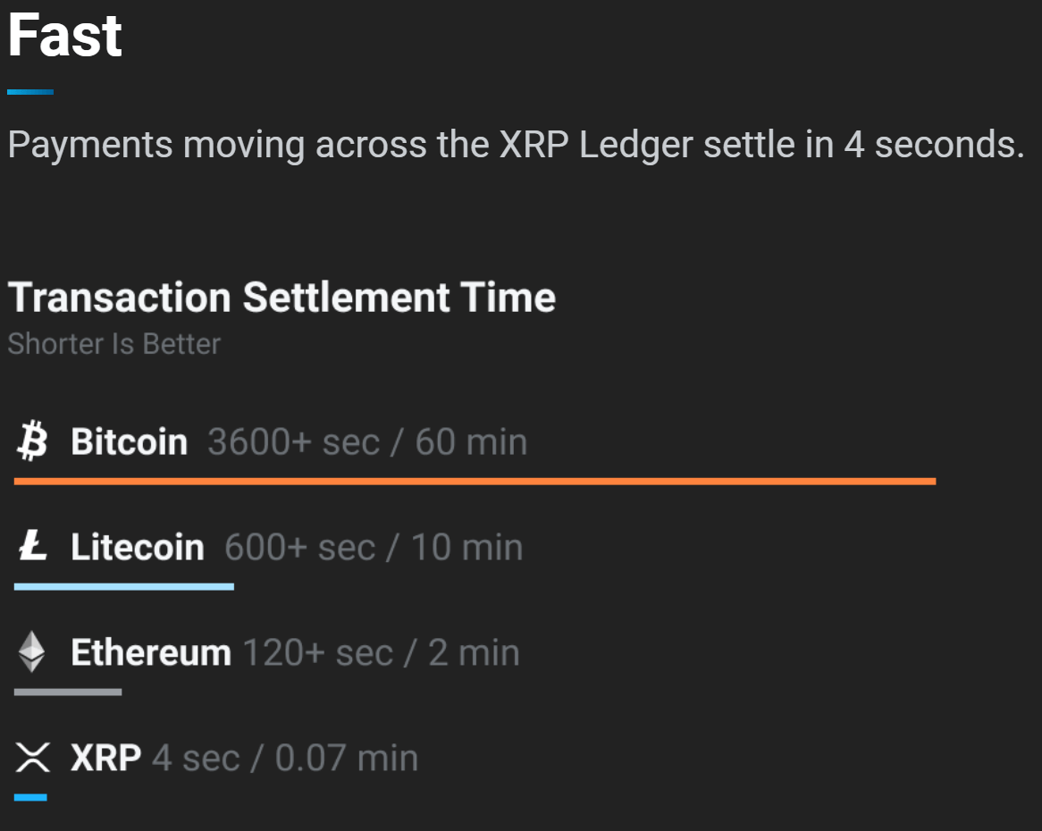This screenshot has height=831, width=1042.
Task: Click the XRP logo icon
Action: [x=32, y=757]
